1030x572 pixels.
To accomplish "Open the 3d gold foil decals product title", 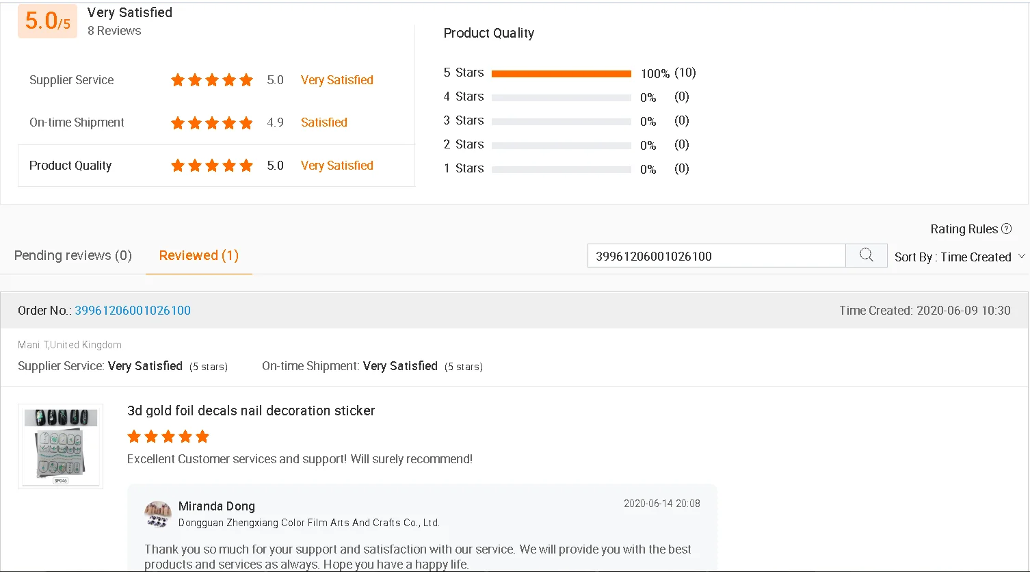I will (x=251, y=411).
